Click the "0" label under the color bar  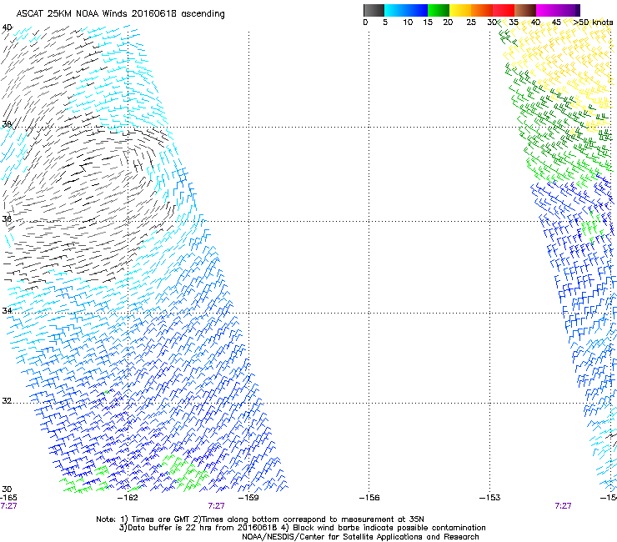coord(365,23)
